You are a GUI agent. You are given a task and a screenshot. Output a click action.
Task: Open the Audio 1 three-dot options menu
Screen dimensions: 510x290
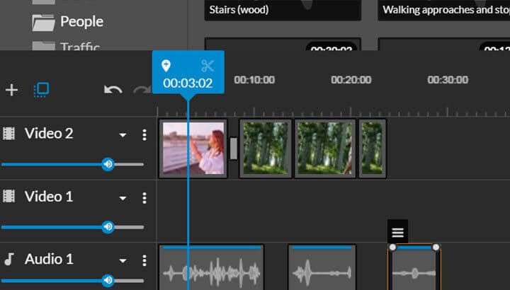click(x=144, y=260)
